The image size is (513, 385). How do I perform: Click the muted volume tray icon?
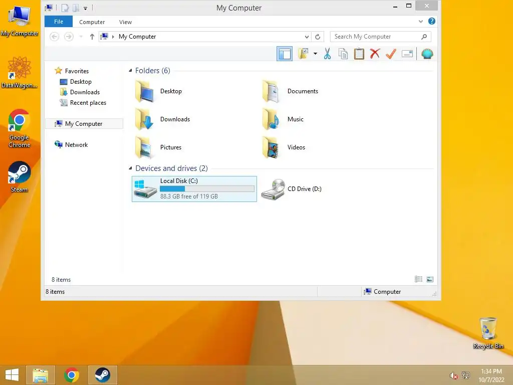tap(454, 375)
